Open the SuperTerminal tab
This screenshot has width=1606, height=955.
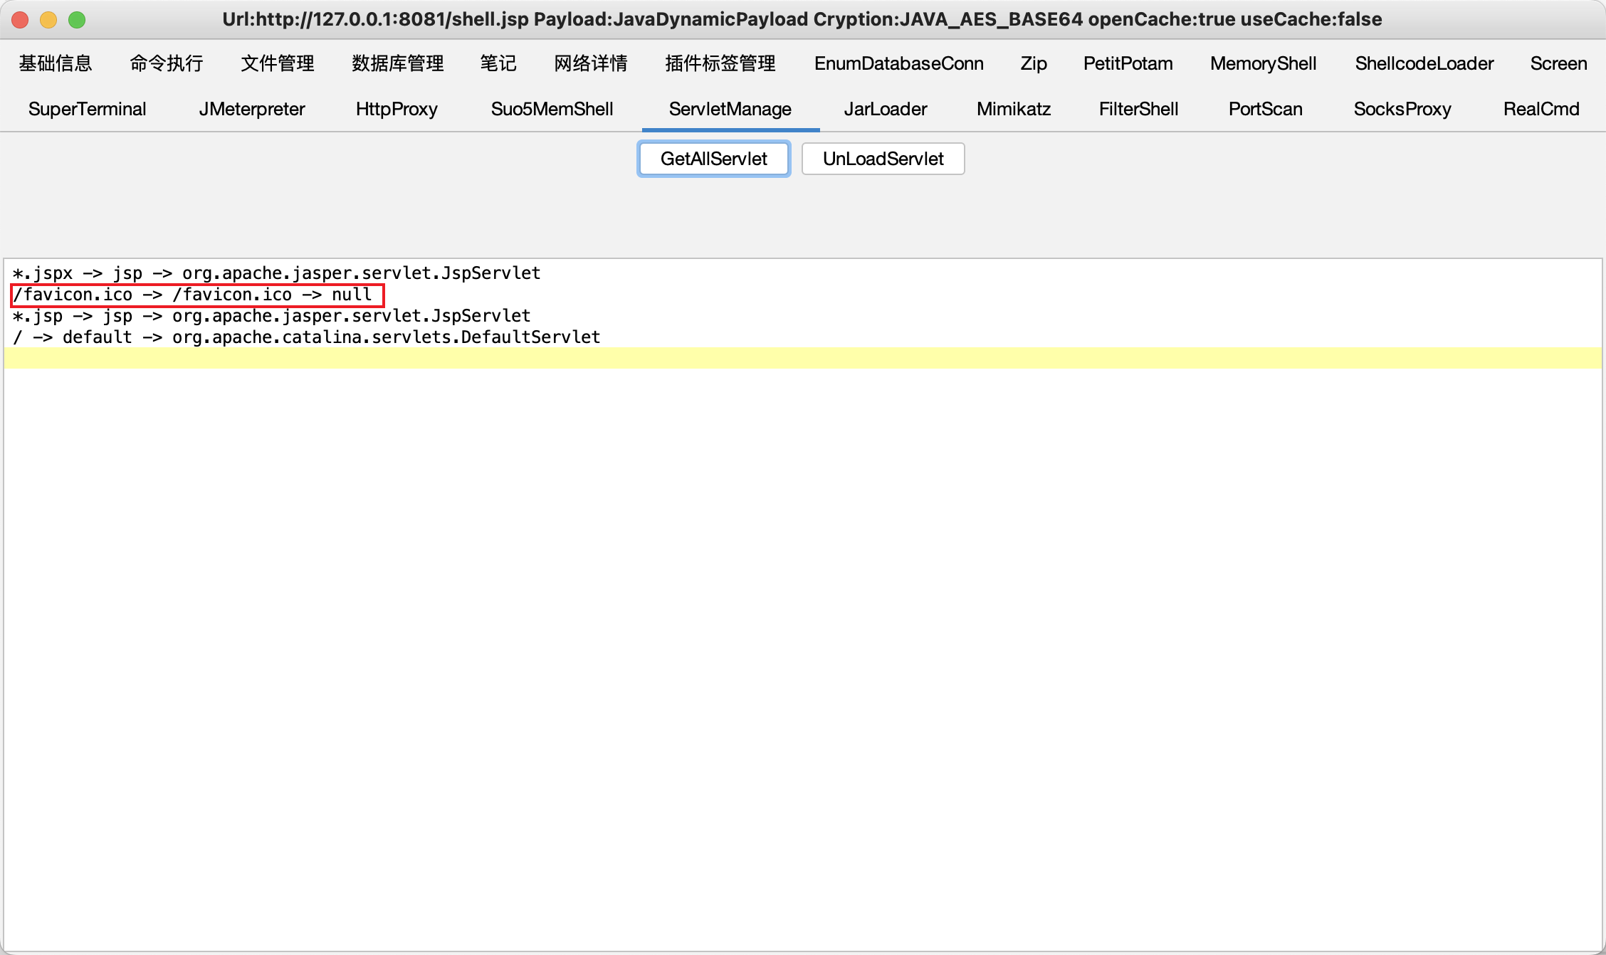coord(87,109)
